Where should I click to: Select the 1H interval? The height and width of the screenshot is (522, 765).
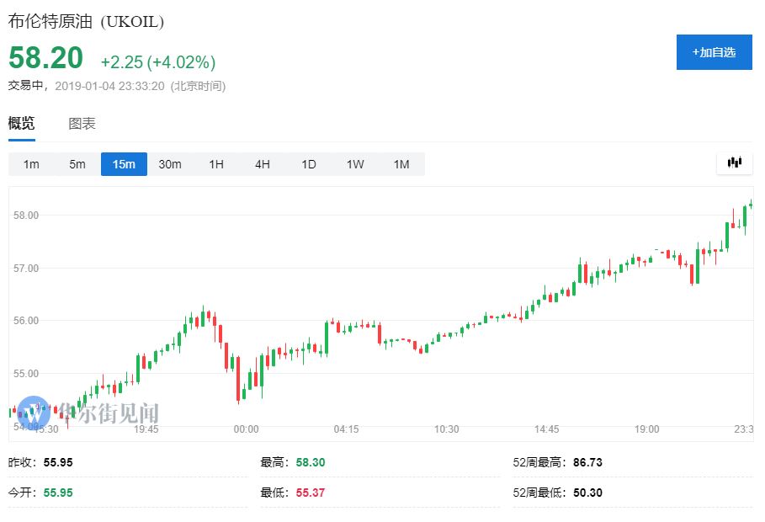(x=216, y=164)
